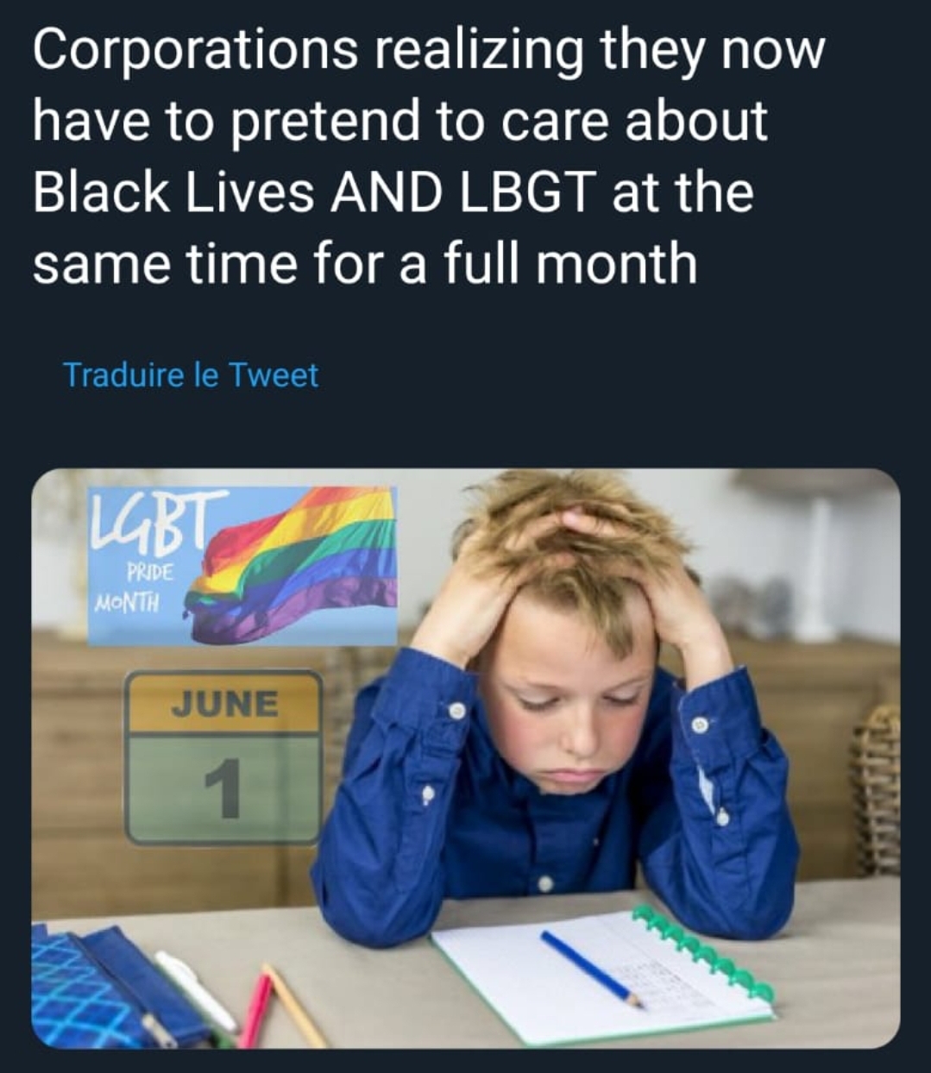Click the phrase "Black Lives AND LBGT"
931x1073 pixels.
pyautogui.click(x=316, y=192)
